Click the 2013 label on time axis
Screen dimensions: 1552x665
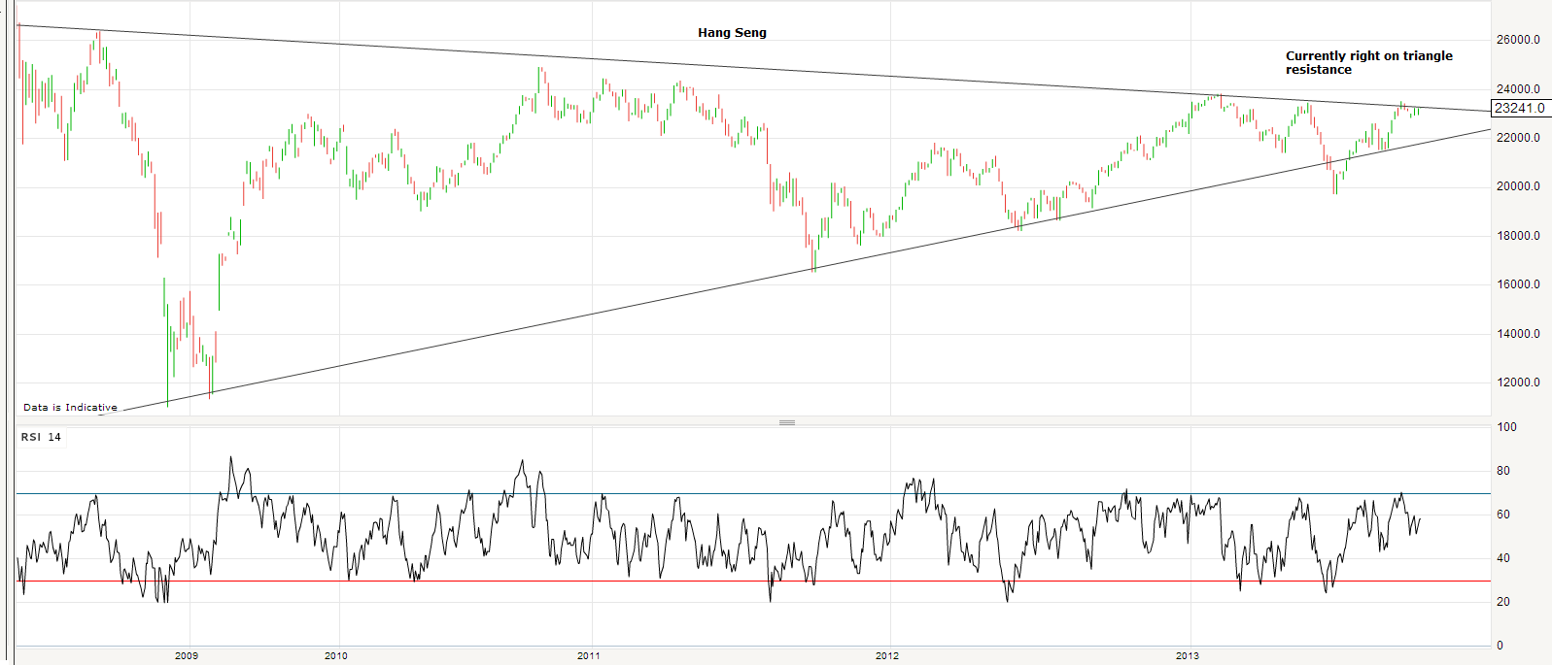(x=1187, y=656)
